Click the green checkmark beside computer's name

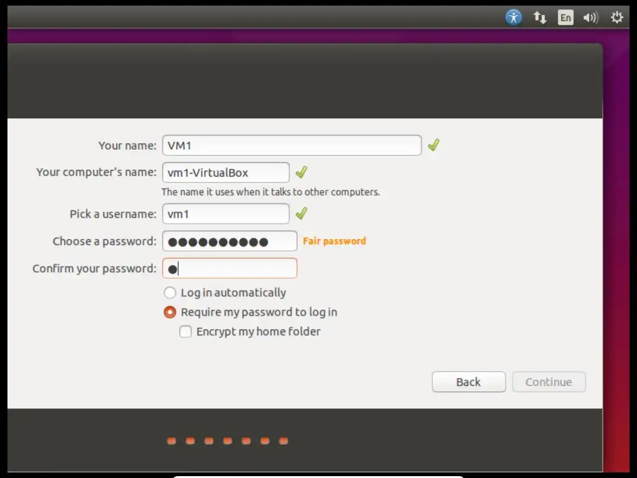tap(302, 172)
